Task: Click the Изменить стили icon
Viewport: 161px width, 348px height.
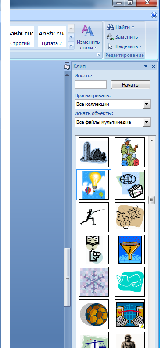Action: pyautogui.click(x=88, y=31)
